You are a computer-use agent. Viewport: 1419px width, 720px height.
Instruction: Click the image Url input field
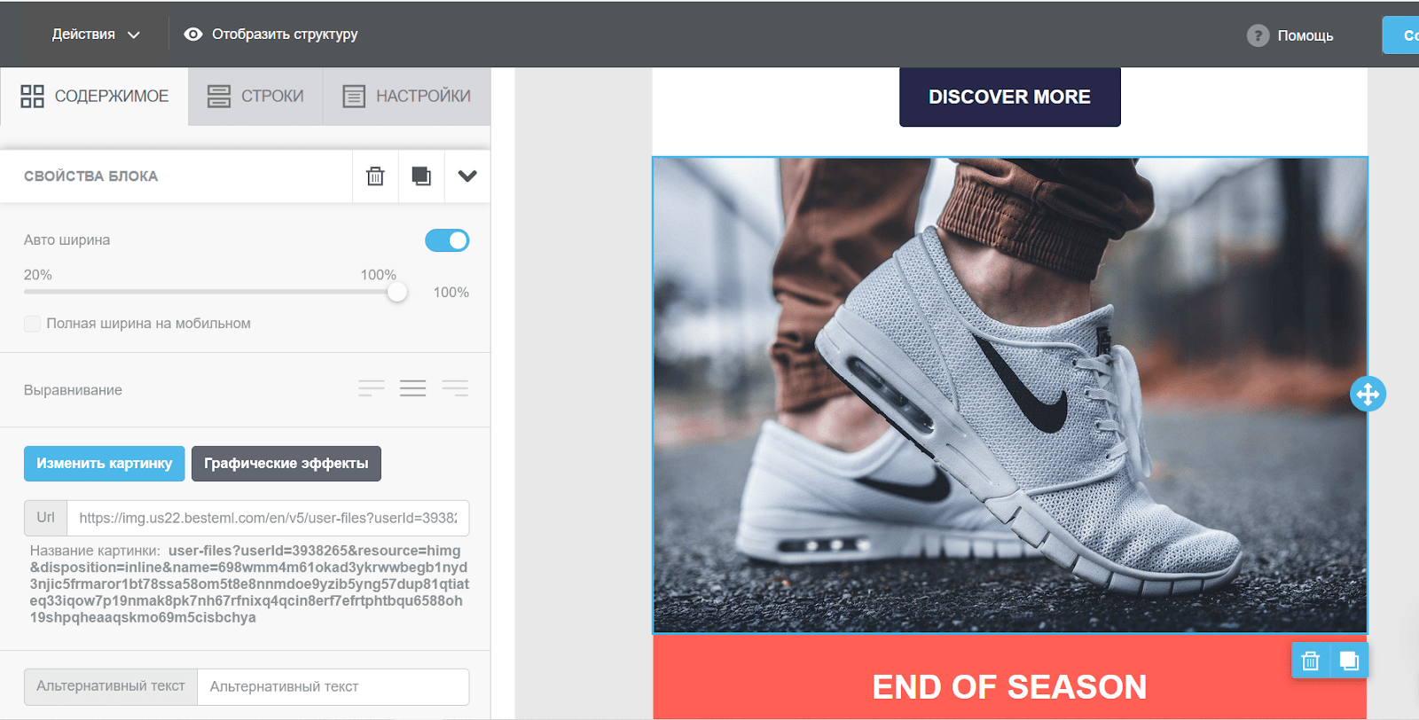pos(268,518)
